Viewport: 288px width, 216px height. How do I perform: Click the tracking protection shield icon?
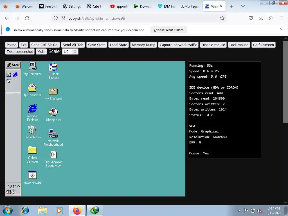[56, 18]
